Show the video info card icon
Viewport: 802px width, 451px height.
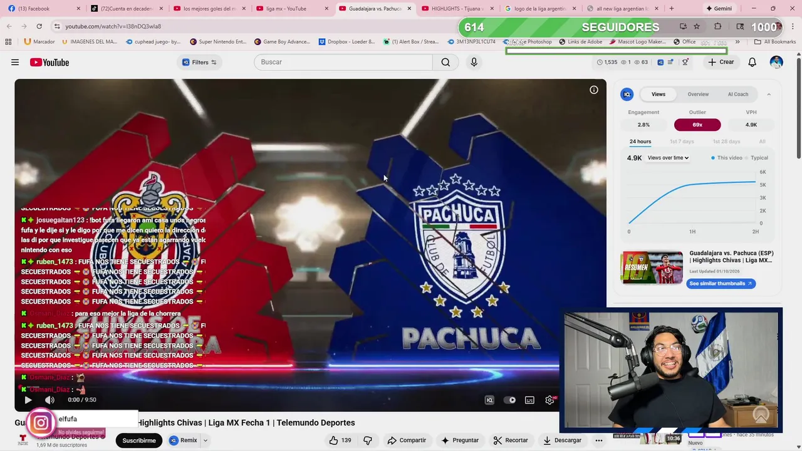(x=594, y=90)
